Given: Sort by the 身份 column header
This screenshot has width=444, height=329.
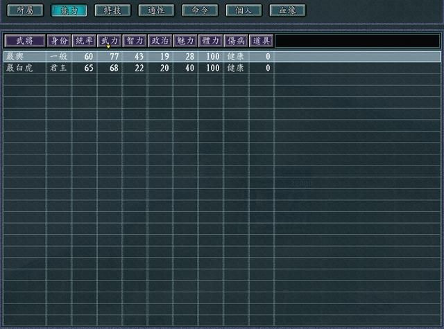Looking at the screenshot, I should 59,41.
